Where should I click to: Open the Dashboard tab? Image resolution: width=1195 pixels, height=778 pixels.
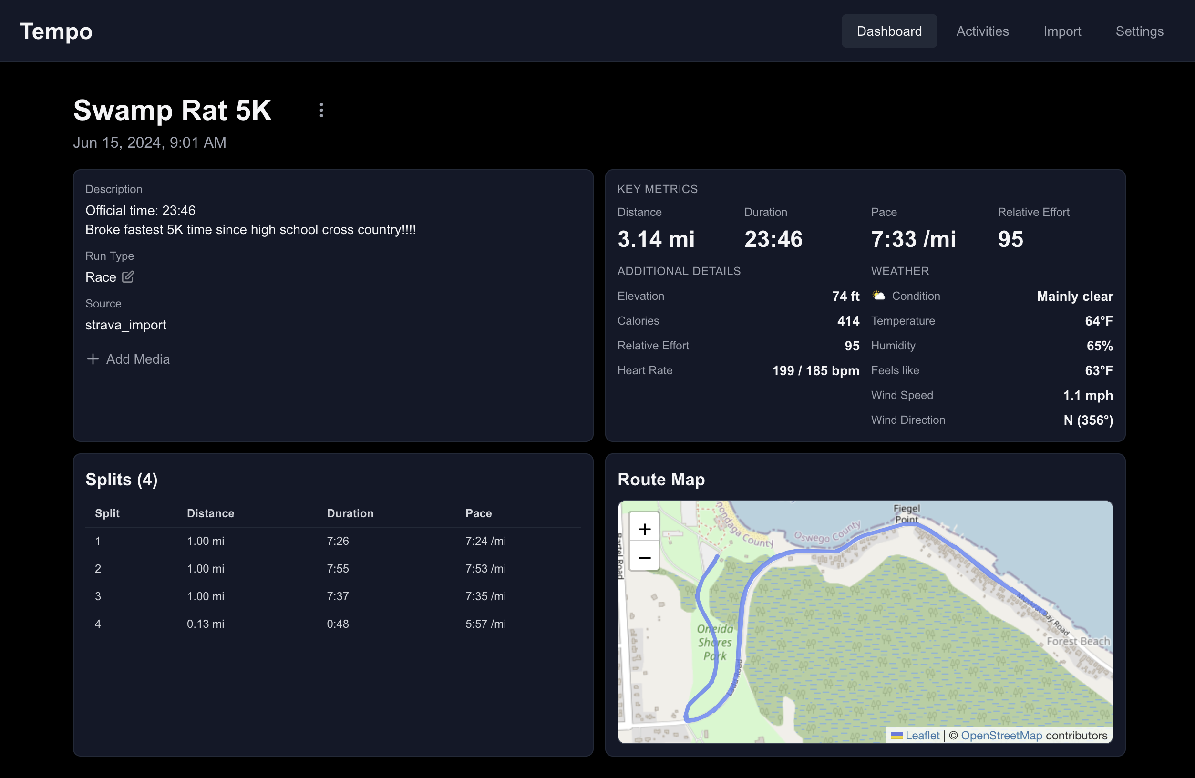(889, 31)
